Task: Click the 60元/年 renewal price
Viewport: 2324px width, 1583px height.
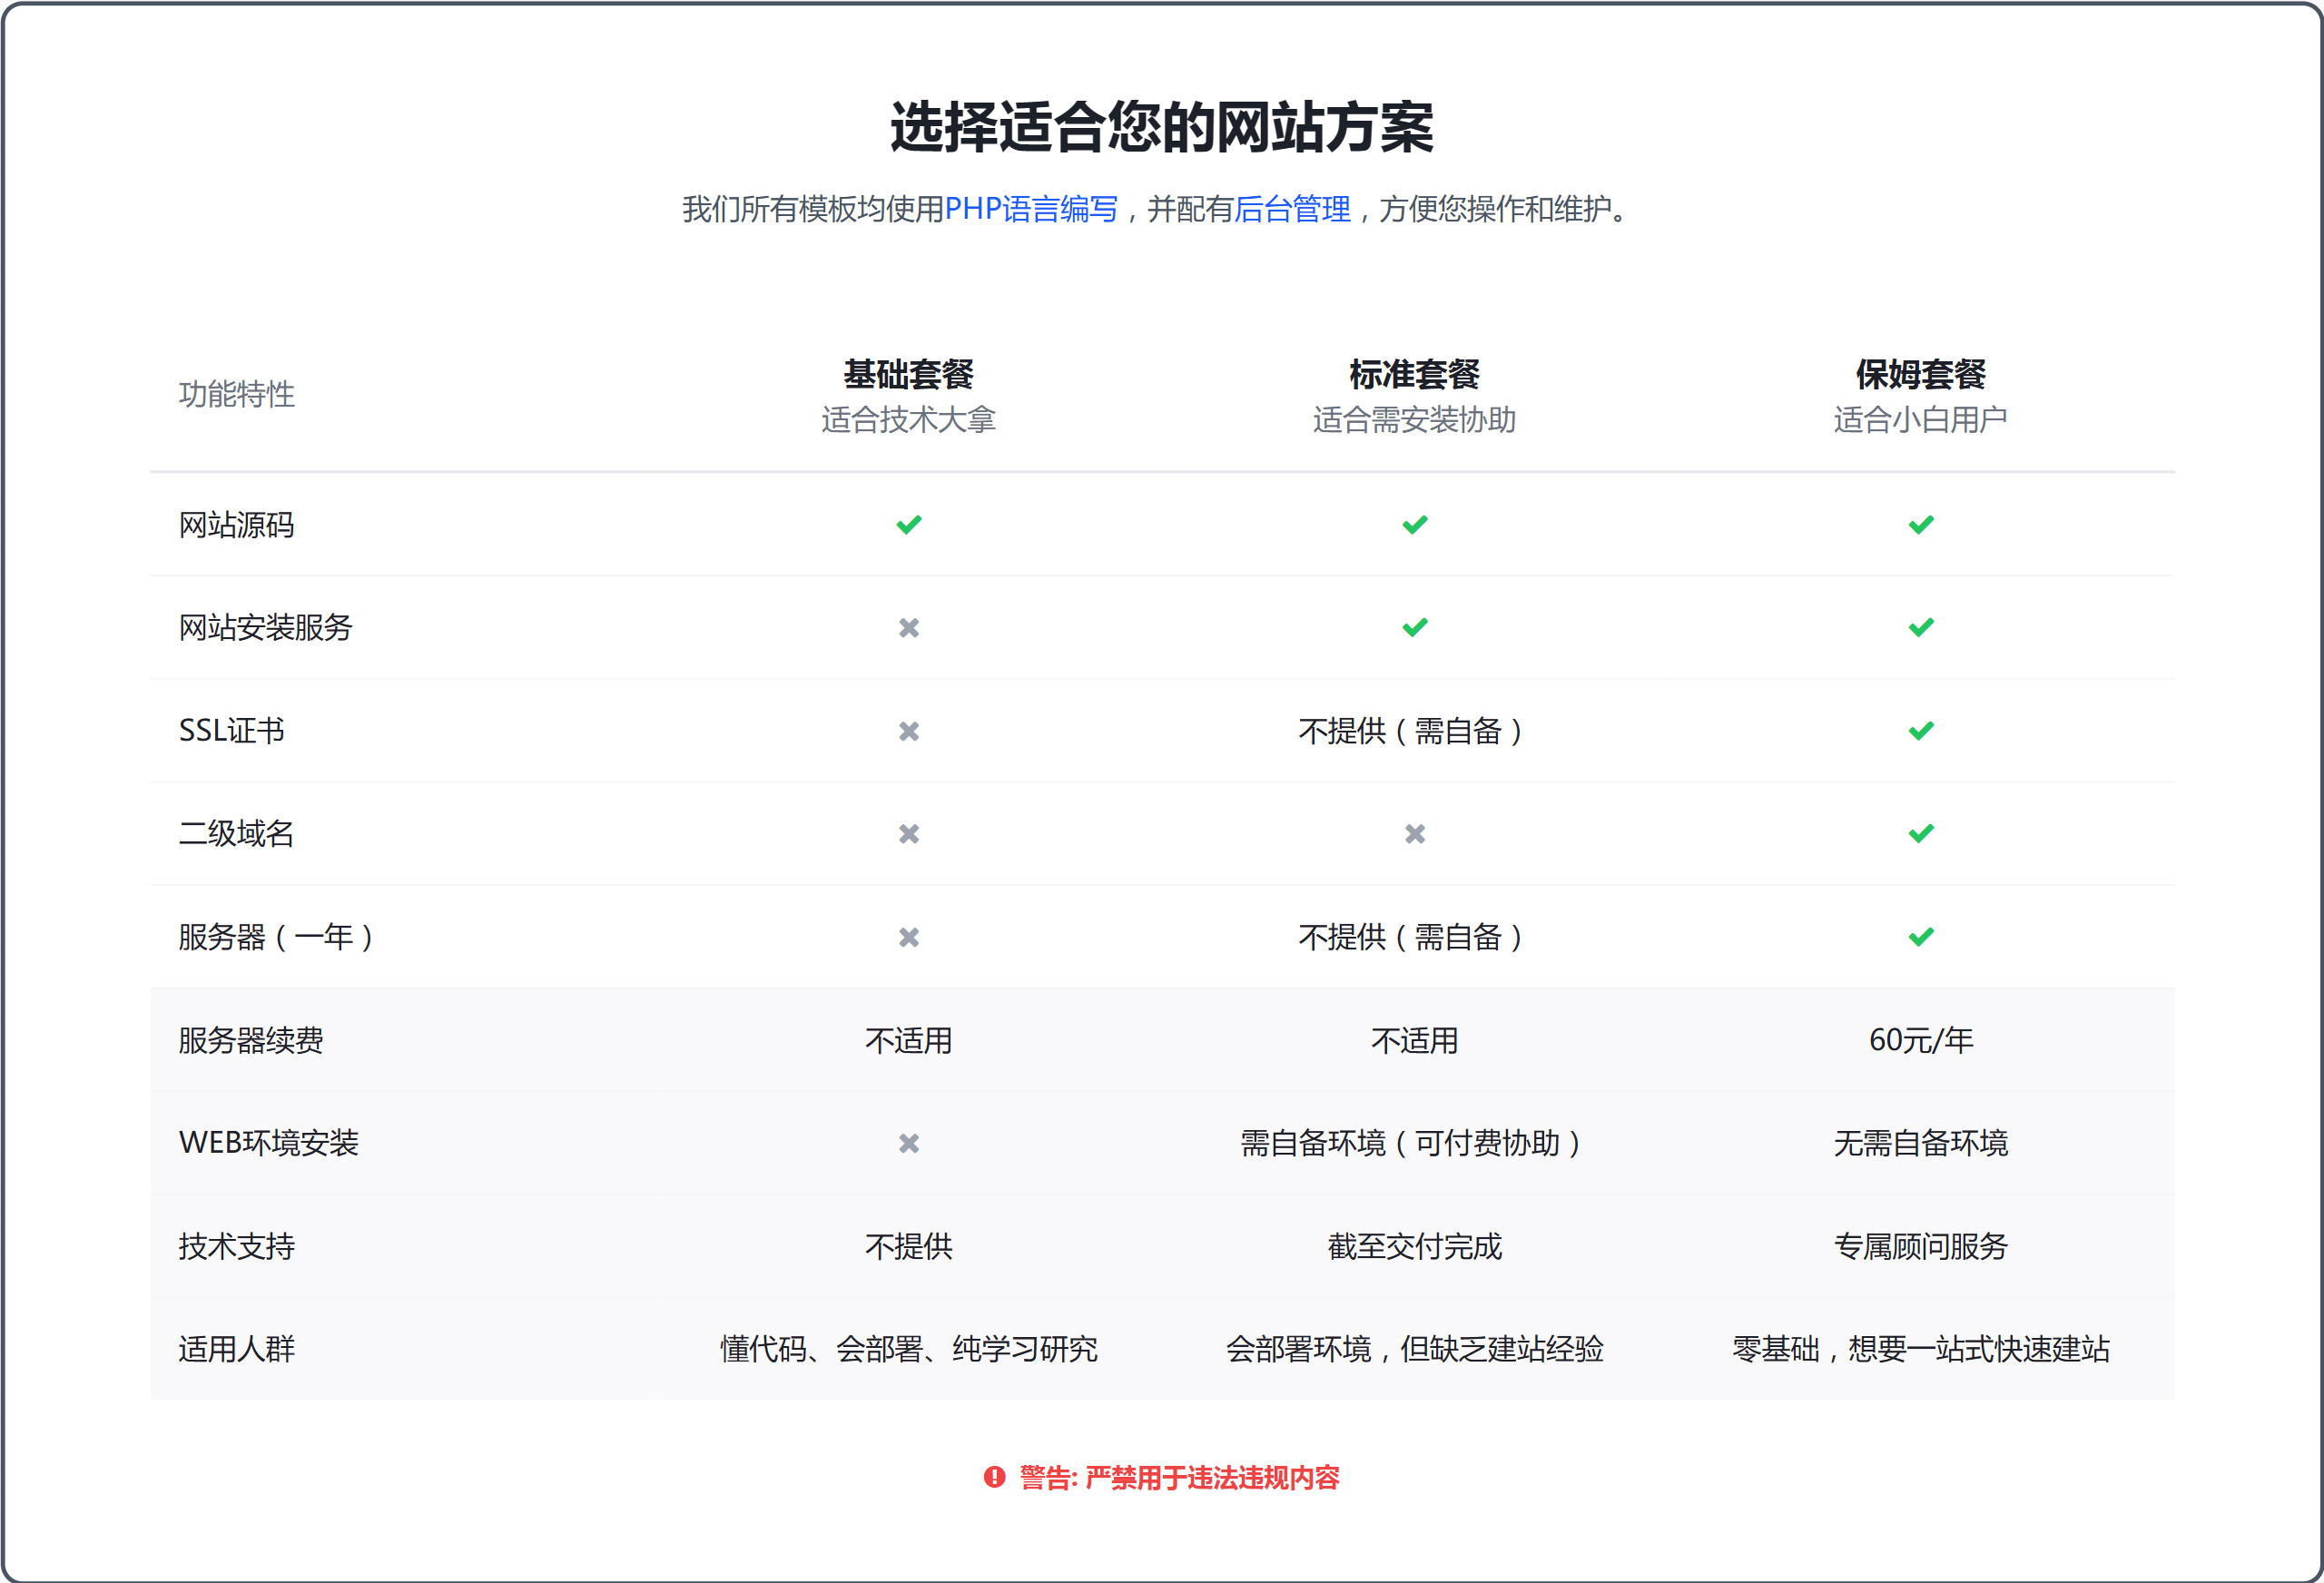Action: coord(1920,1040)
